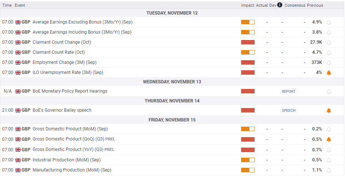Viewport: 345px width, 176px height.
Task: Toggle alert bell for ILO Unemployment Rate
Action: pos(329,72)
